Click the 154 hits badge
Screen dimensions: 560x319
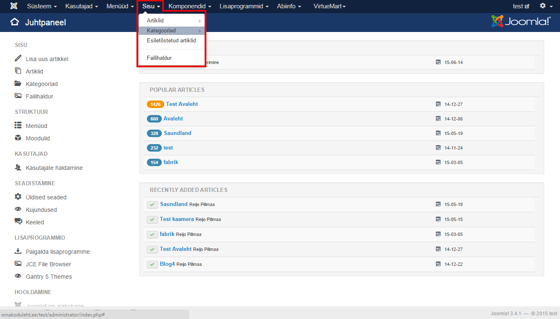click(x=154, y=162)
